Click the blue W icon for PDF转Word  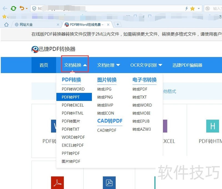pyautogui.click(x=54, y=126)
